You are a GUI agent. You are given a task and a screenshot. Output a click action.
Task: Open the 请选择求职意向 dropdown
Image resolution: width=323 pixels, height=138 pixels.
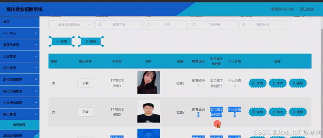pos(71,25)
